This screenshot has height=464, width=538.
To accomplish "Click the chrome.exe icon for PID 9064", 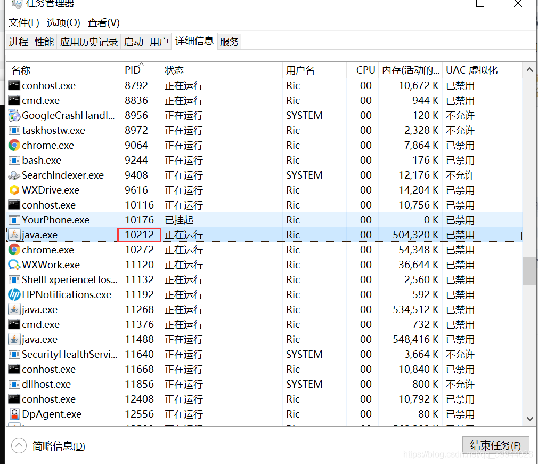I will point(14,145).
